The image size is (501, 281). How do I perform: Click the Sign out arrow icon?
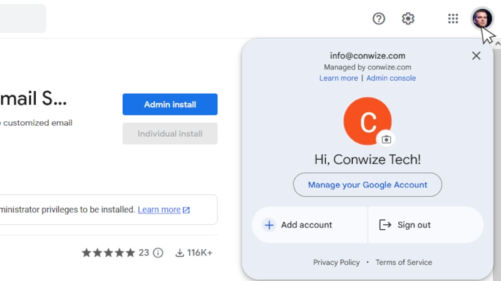point(385,225)
